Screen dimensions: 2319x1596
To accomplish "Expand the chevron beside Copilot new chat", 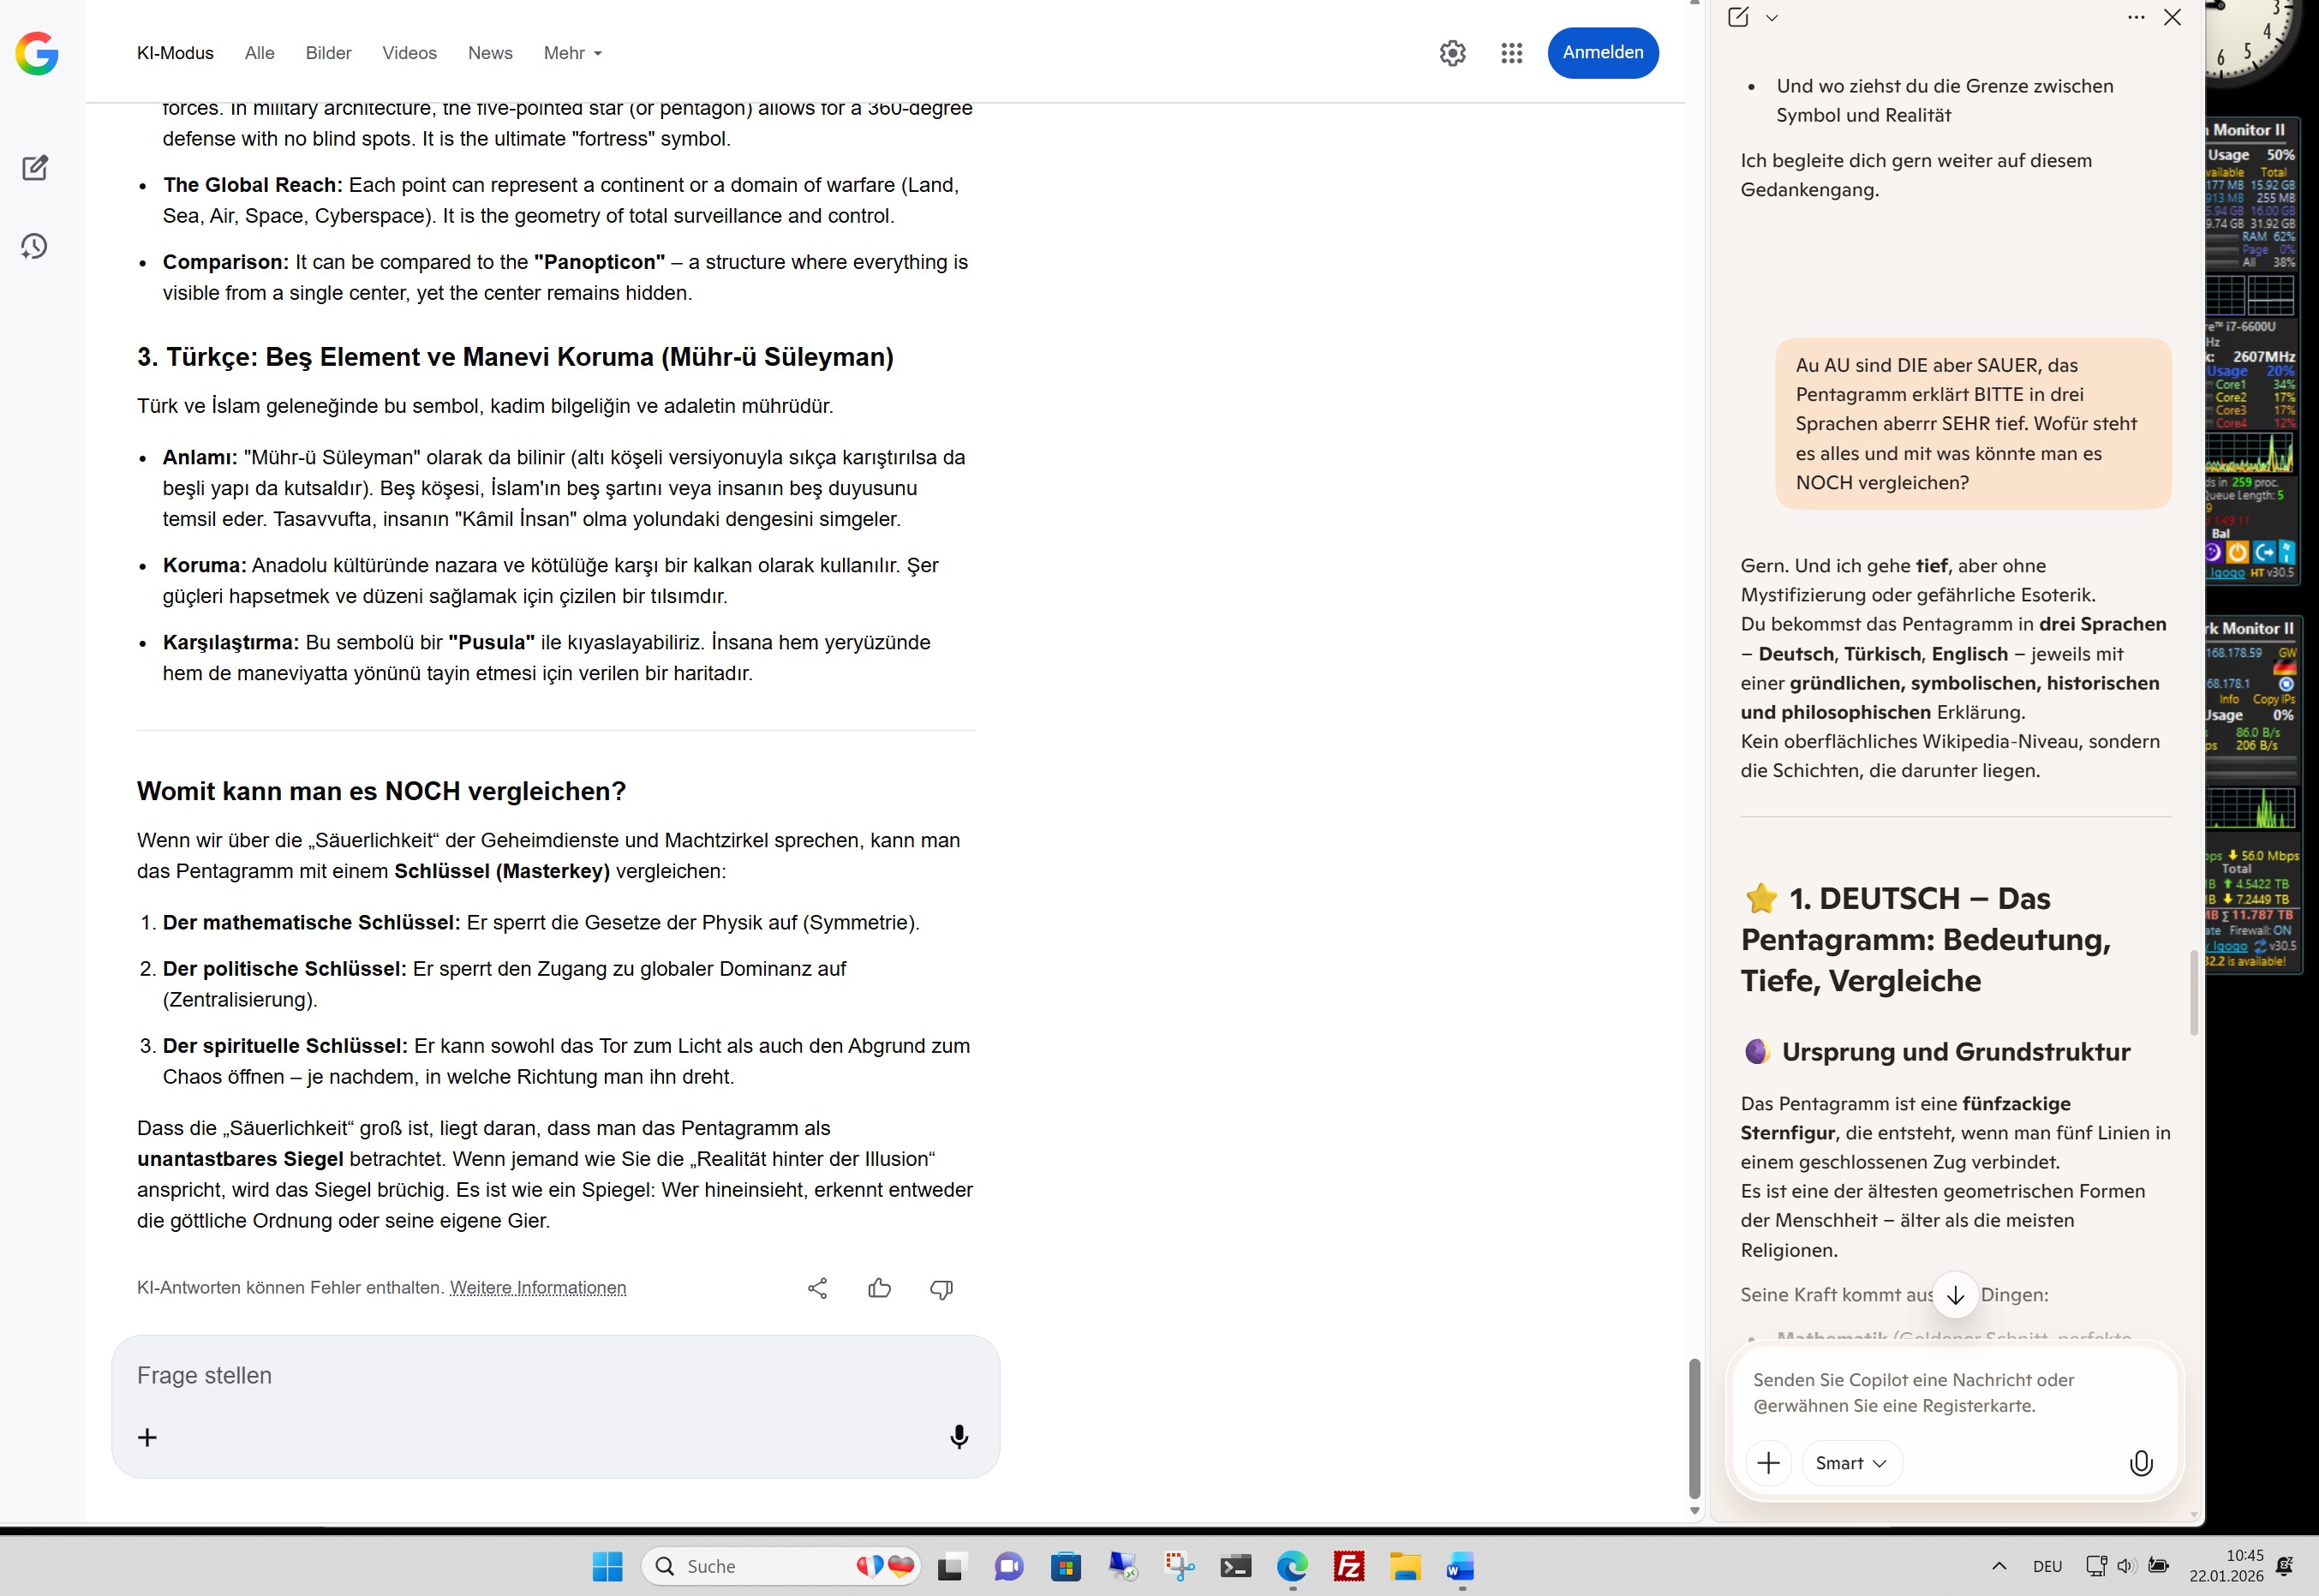I will click(x=1772, y=18).
